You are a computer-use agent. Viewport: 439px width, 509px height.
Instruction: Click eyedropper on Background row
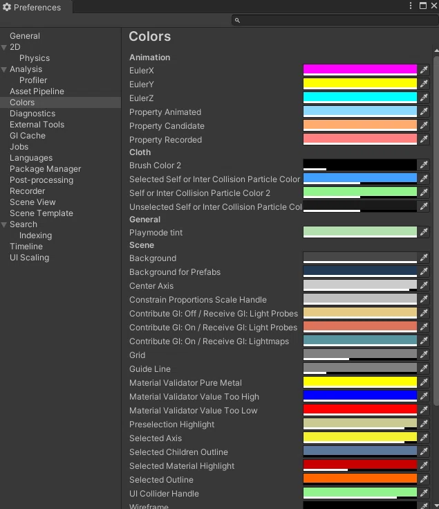point(424,258)
